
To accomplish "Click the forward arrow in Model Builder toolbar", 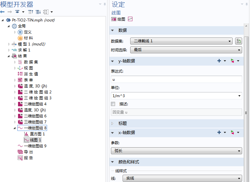I will 10,12.
